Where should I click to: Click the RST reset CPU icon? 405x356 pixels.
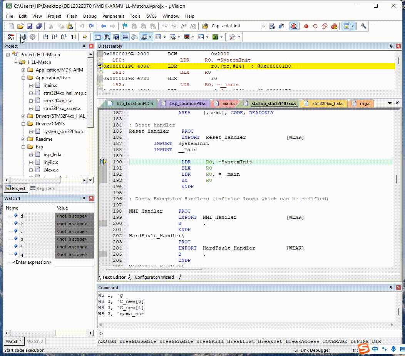(x=11, y=37)
